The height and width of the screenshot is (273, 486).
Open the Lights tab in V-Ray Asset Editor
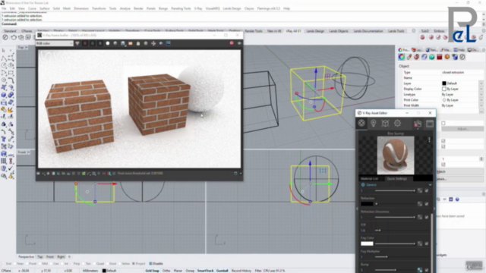coord(373,123)
